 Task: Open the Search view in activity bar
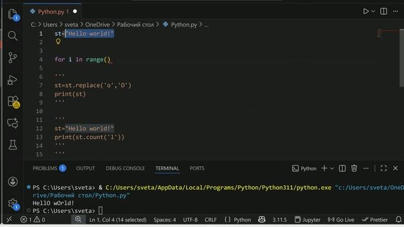point(13,36)
